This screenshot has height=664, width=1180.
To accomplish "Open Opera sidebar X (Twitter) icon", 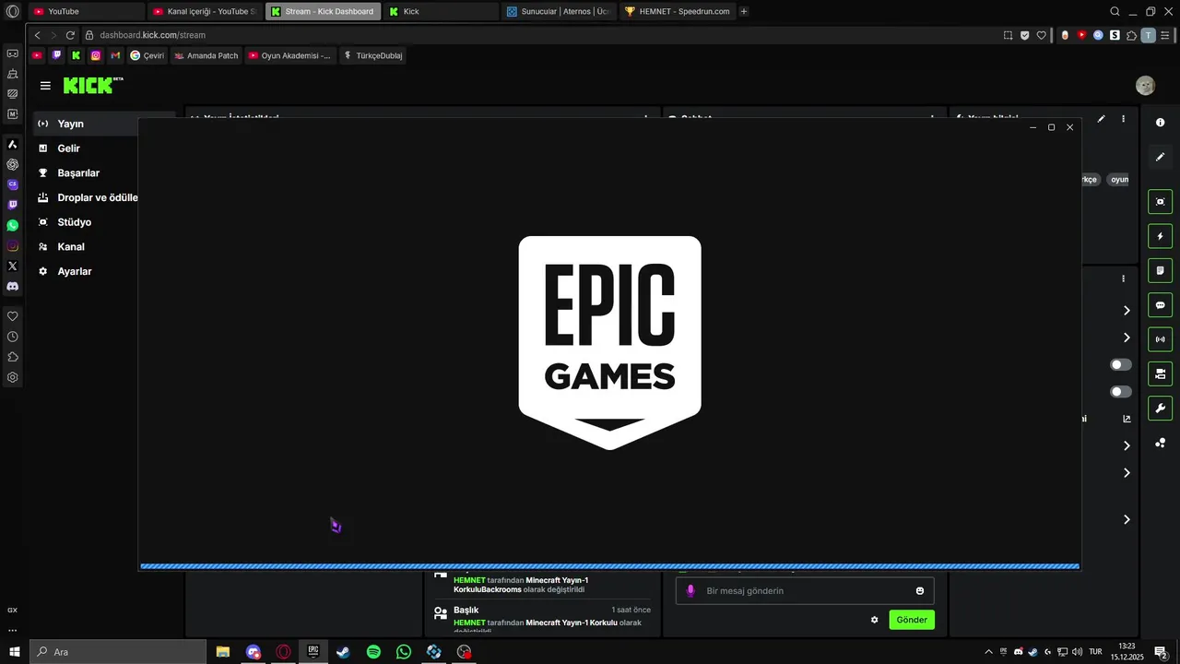I will [12, 266].
